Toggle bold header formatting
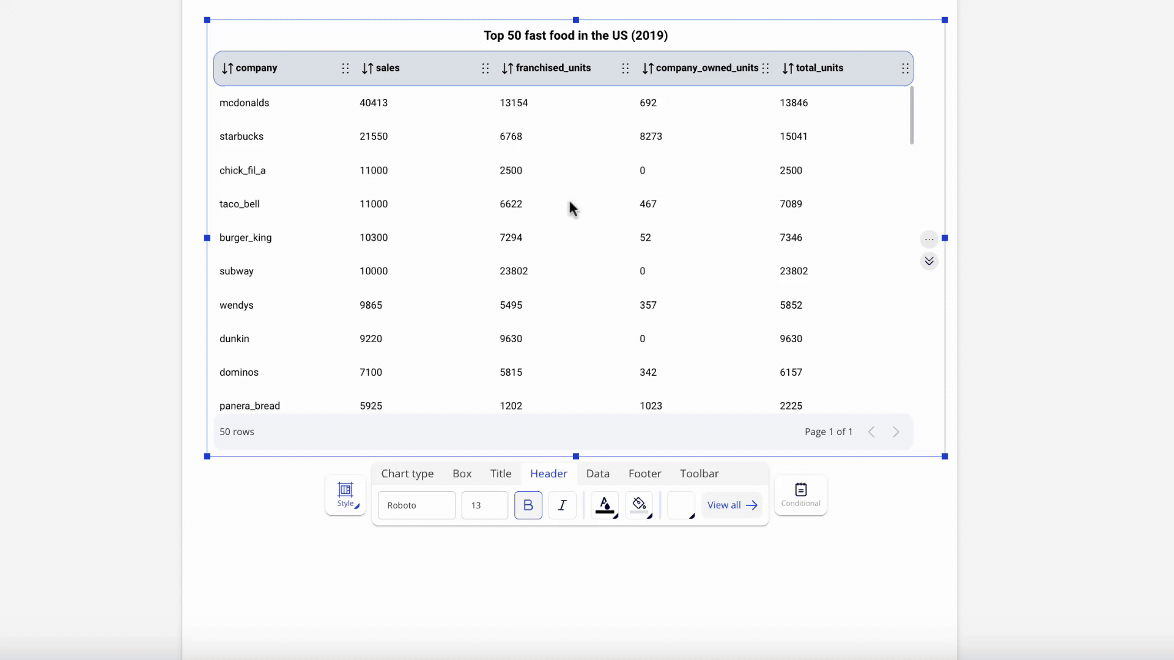The height and width of the screenshot is (660, 1174). [528, 505]
